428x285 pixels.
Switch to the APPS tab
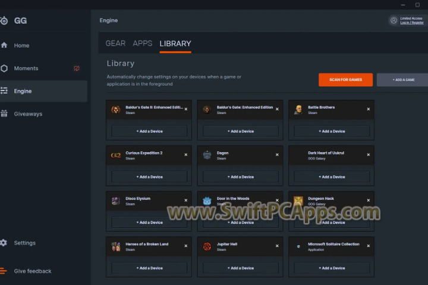[x=143, y=43]
